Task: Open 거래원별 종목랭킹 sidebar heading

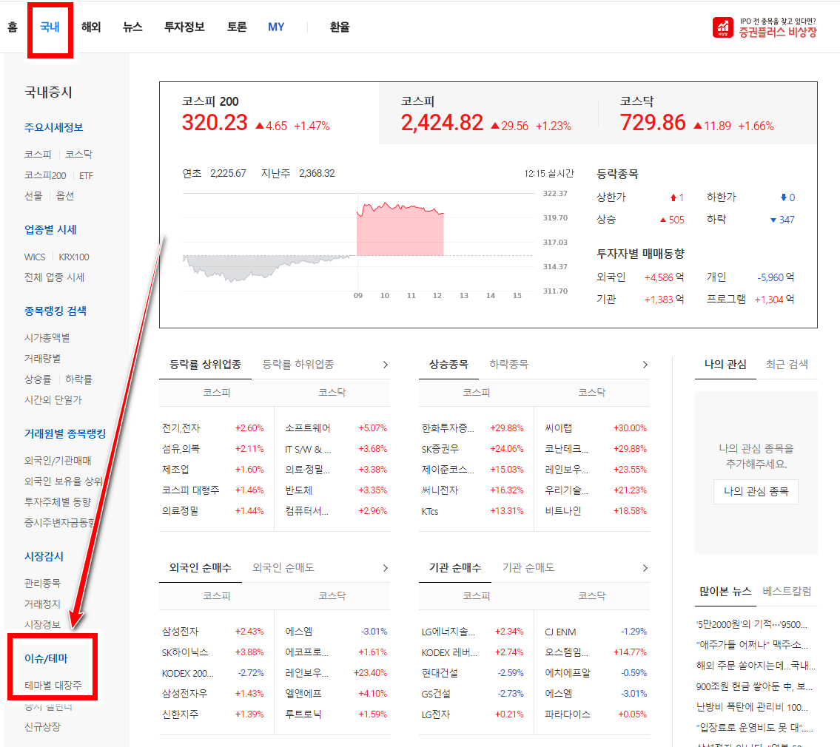Action: point(65,433)
